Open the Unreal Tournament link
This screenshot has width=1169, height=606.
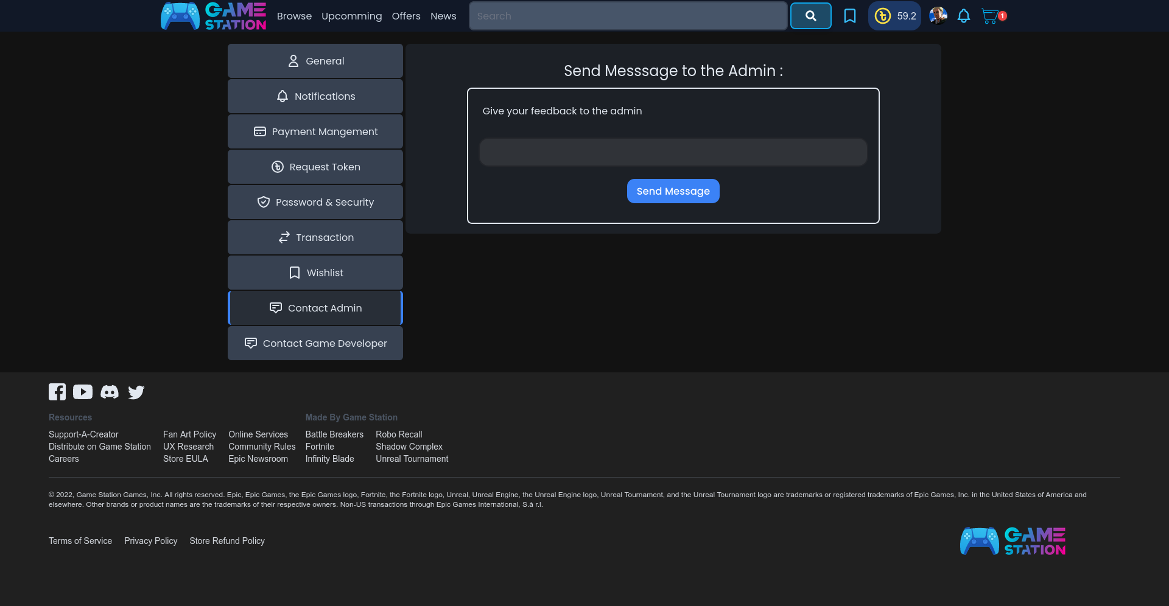point(412,459)
